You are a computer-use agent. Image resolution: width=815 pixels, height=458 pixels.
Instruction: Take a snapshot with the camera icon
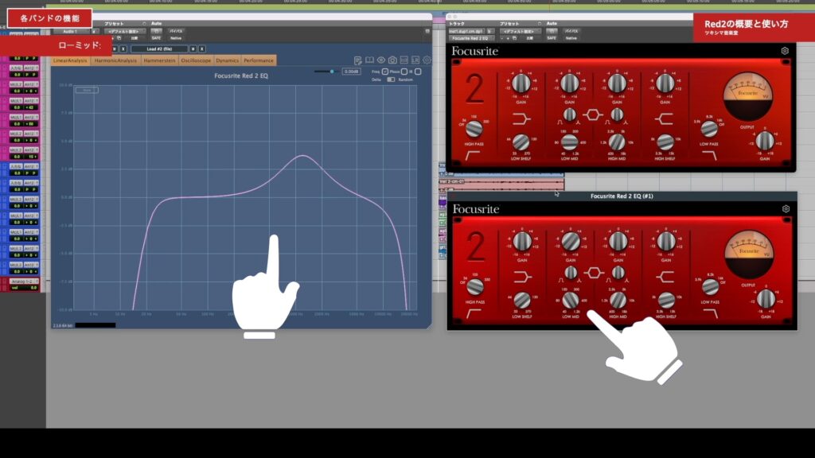[x=392, y=60]
